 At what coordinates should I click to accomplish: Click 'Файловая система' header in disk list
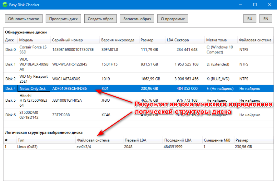255,40
